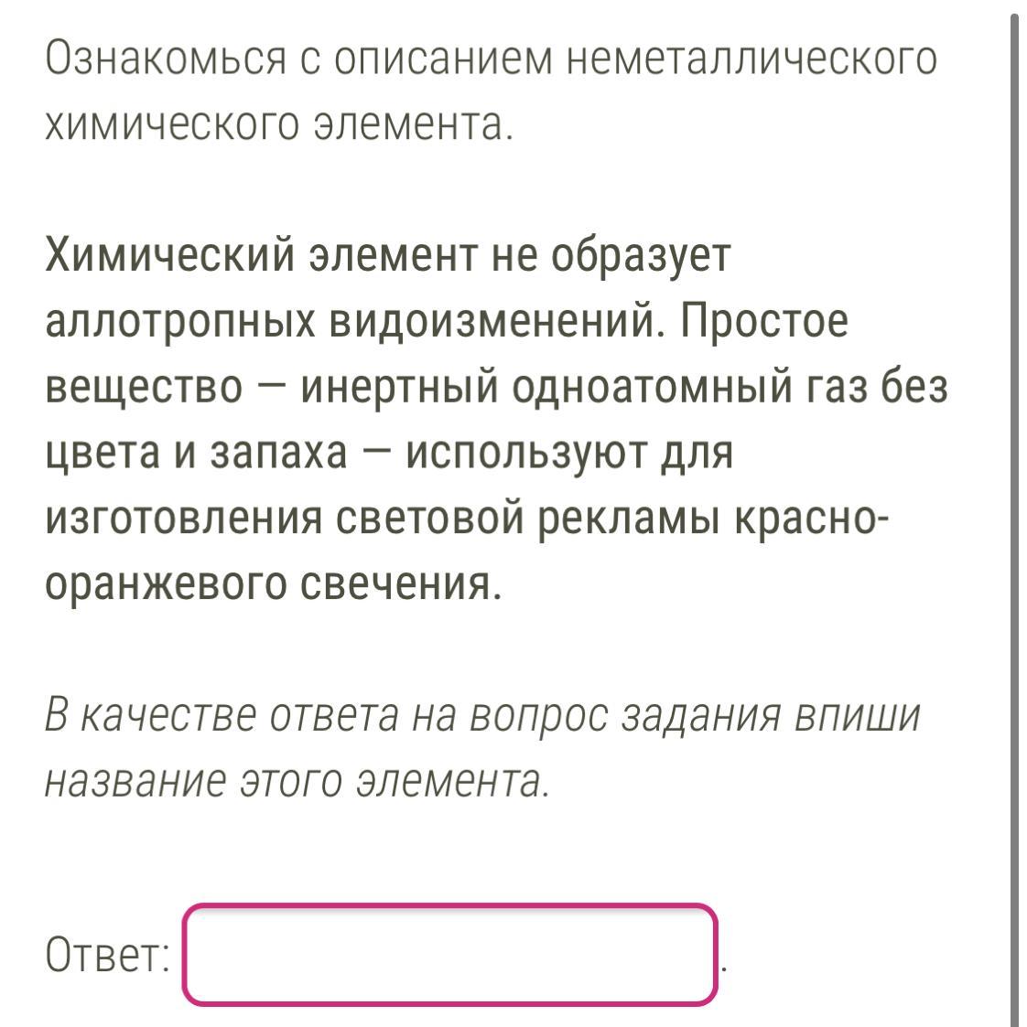The image size is (1027, 1027).
Task: Click the italic line "название этого элемента."
Action: pyautogui.click(x=297, y=782)
